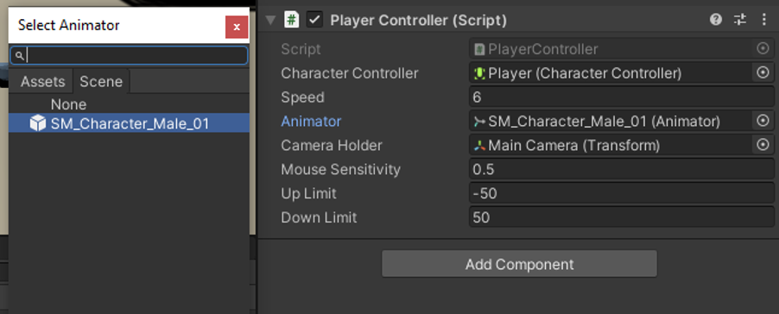Click the Select Animator search field
The image size is (779, 314).
[x=130, y=55]
